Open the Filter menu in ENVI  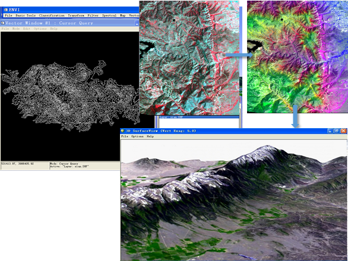click(x=93, y=15)
